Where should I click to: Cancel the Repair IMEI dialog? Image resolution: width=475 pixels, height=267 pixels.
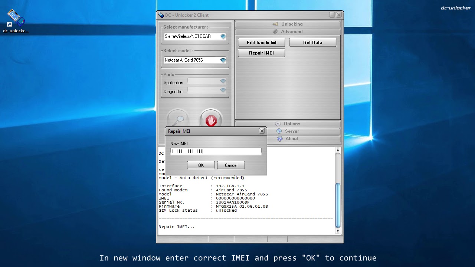click(231, 165)
